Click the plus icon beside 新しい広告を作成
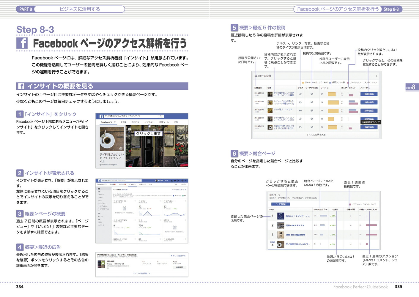This screenshot has height=297, width=419. 171,256
